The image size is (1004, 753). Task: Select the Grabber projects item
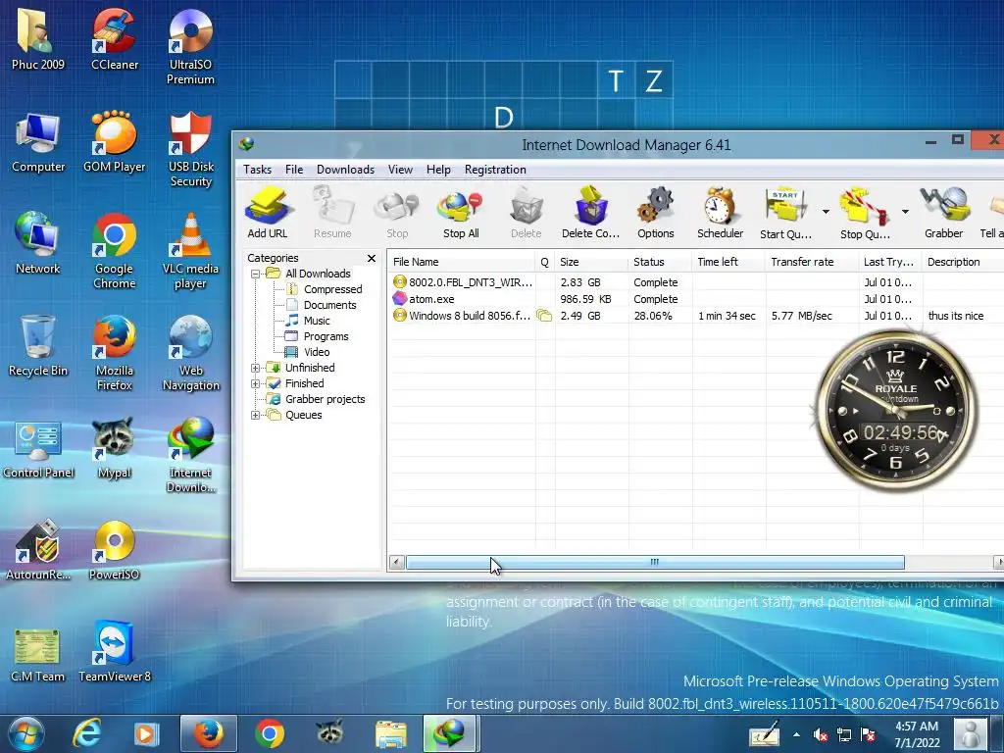(x=326, y=399)
